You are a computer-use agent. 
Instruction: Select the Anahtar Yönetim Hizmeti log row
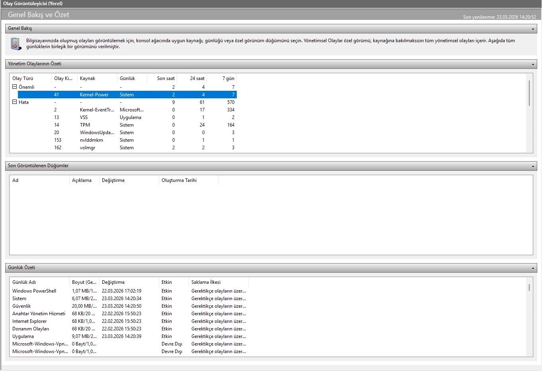[x=129, y=314]
